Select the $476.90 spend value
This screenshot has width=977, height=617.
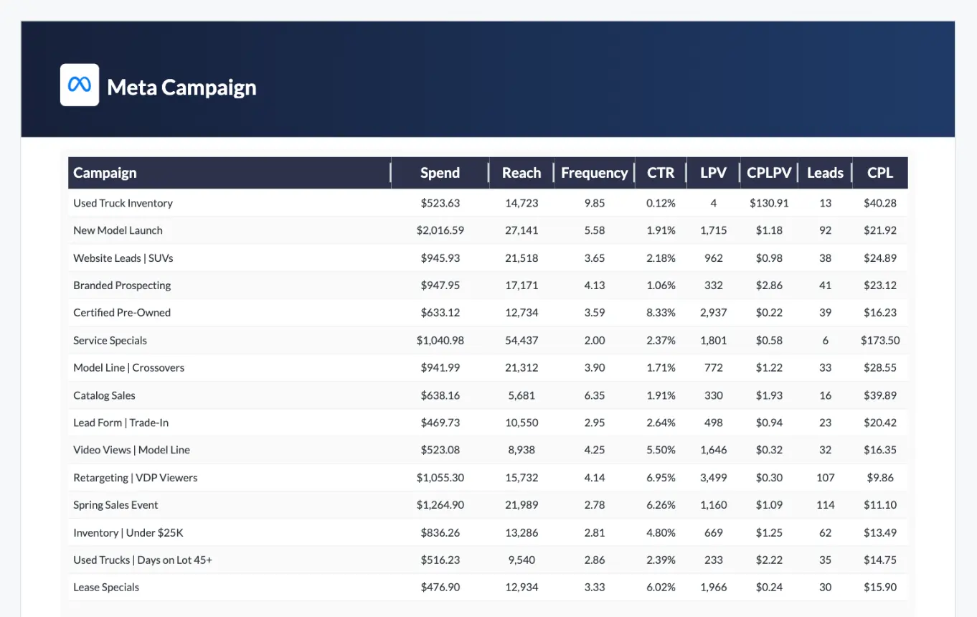(440, 588)
